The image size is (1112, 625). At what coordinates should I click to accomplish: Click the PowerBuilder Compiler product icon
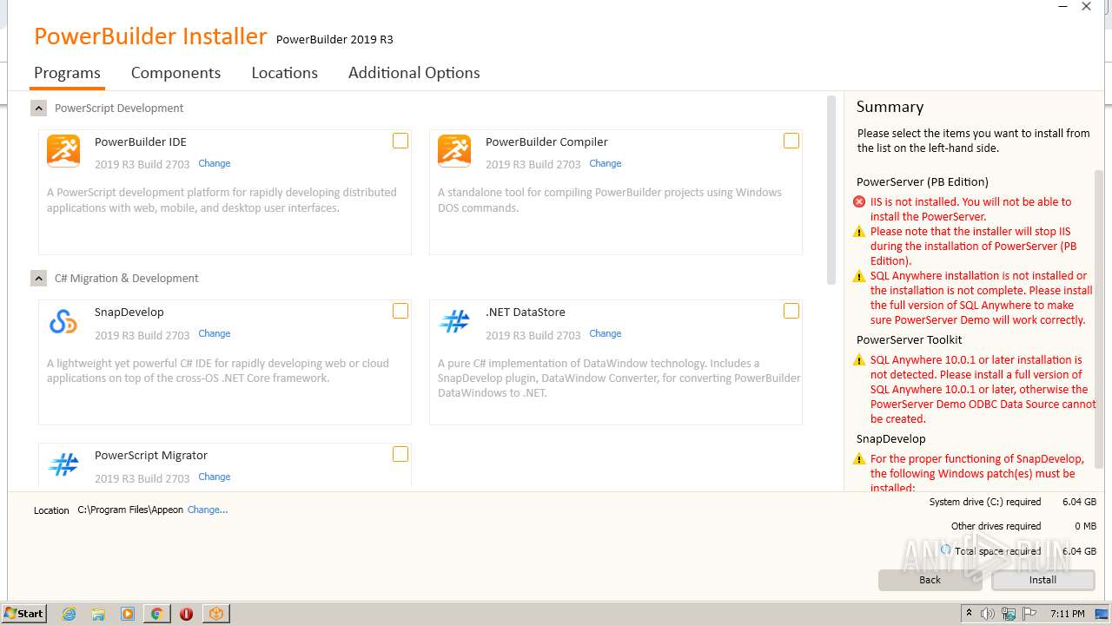pyautogui.click(x=454, y=150)
